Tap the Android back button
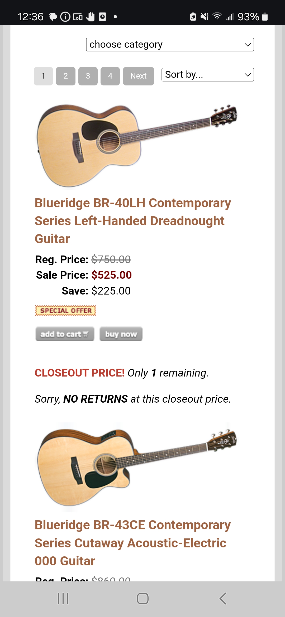The height and width of the screenshot is (617, 285). pos(223,599)
